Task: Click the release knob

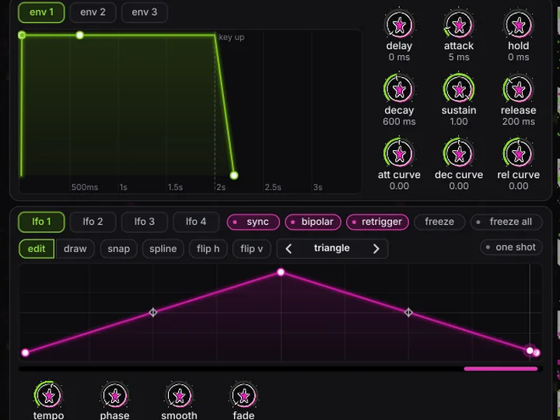Action: (x=518, y=89)
